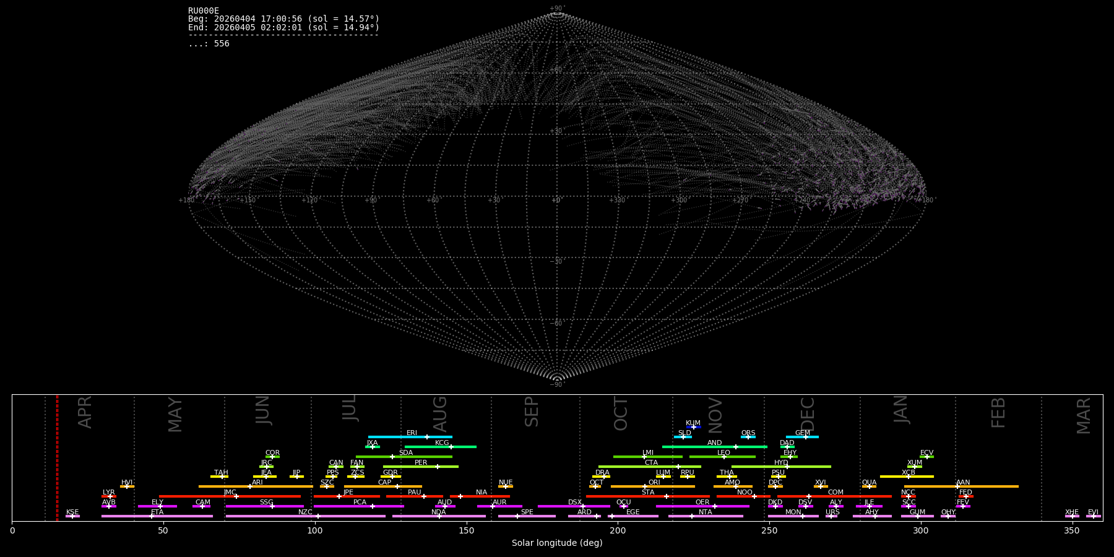Click the 'CAP' shower label
Viewport: 1114px width, 557px height.
385,483
